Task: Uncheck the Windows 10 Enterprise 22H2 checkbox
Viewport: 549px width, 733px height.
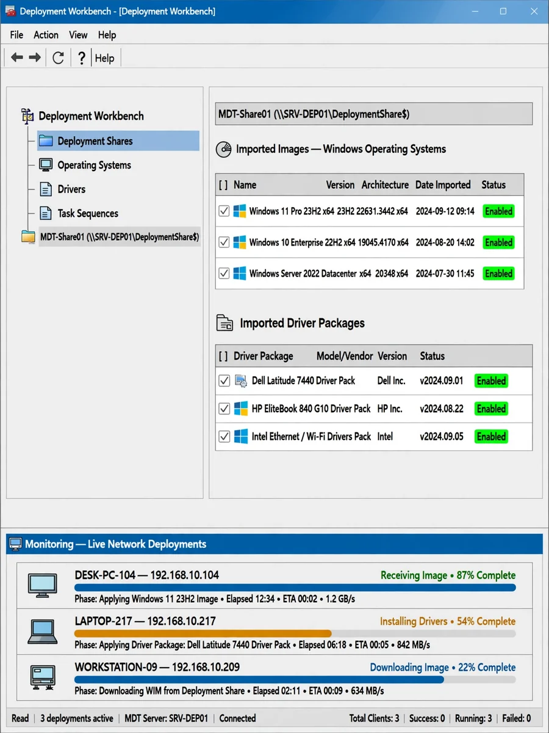Action: [224, 242]
